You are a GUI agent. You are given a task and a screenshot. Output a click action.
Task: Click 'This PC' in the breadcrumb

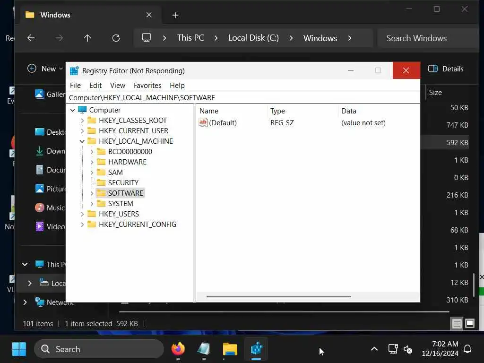190,38
